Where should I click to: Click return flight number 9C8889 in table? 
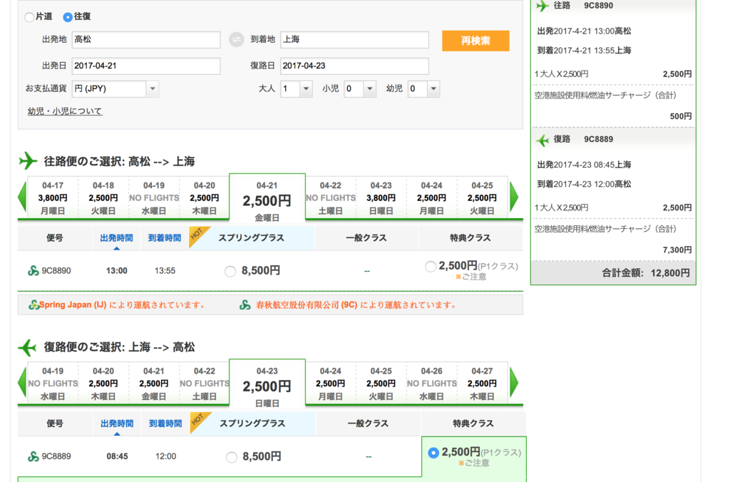coord(56,456)
